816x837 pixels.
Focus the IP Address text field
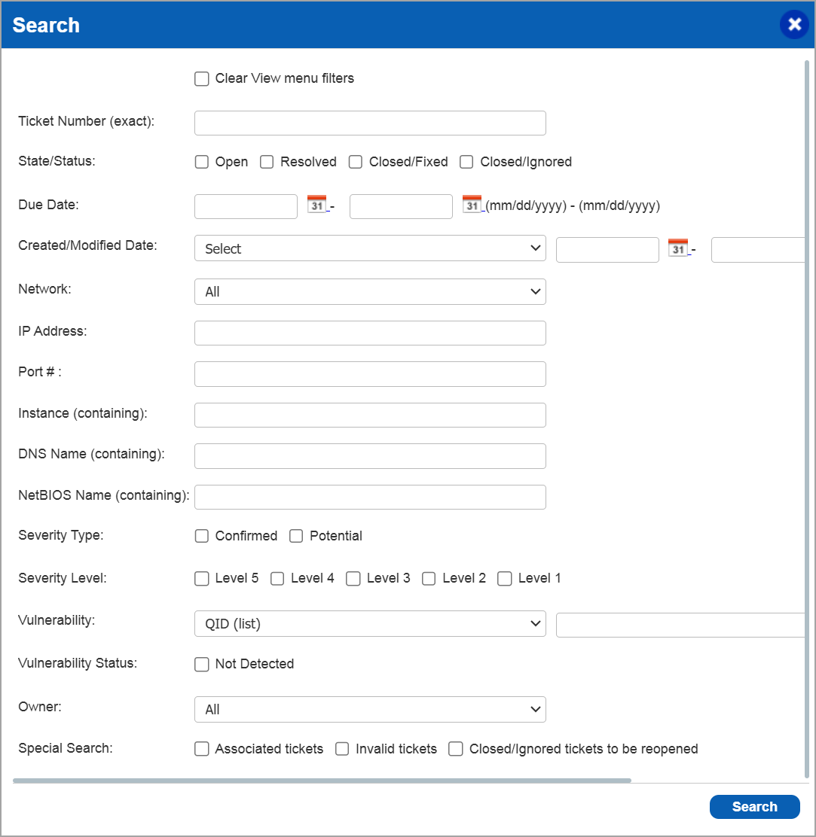[x=370, y=333]
